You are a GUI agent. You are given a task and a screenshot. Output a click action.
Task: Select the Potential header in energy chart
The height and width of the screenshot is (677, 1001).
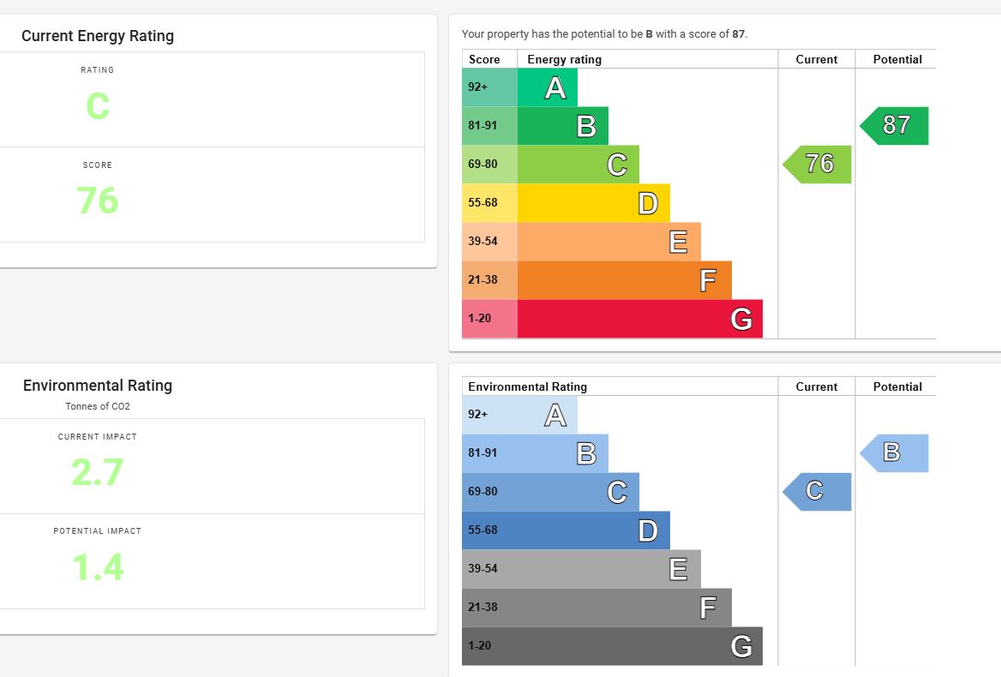pos(897,59)
